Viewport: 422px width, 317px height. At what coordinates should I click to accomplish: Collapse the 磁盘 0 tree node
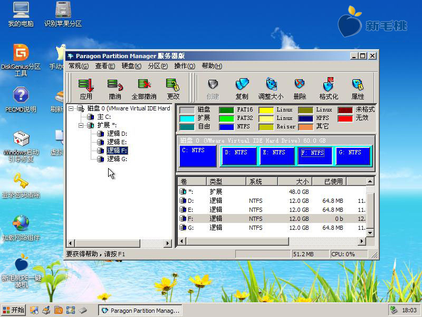click(x=71, y=108)
